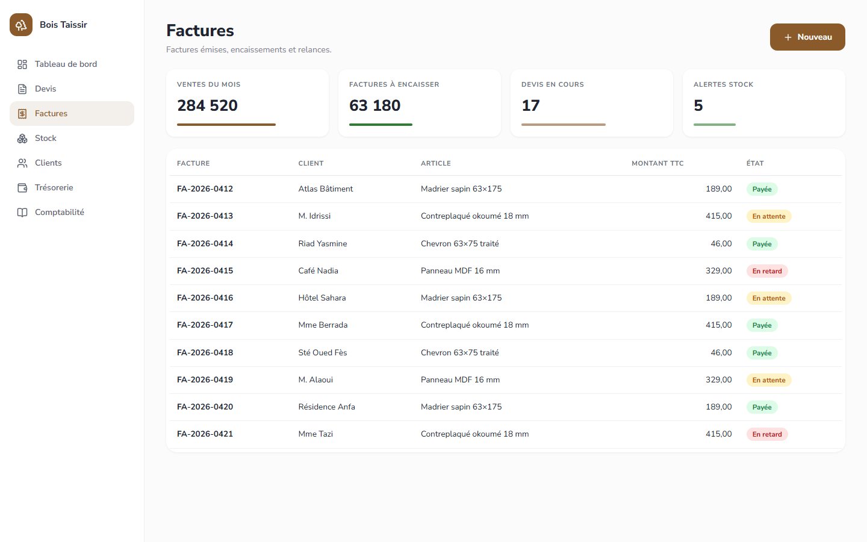Click the Trésorerie wallet icon
Viewport: 867px width, 542px height.
(22, 188)
